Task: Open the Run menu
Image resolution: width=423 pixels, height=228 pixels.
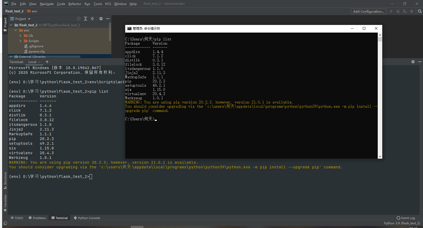Action: [x=87, y=4]
